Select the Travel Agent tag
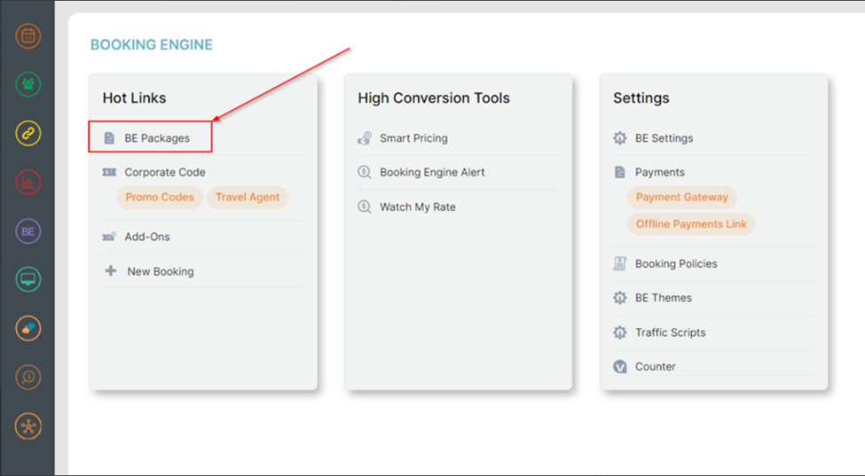The width and height of the screenshot is (865, 476). [247, 198]
